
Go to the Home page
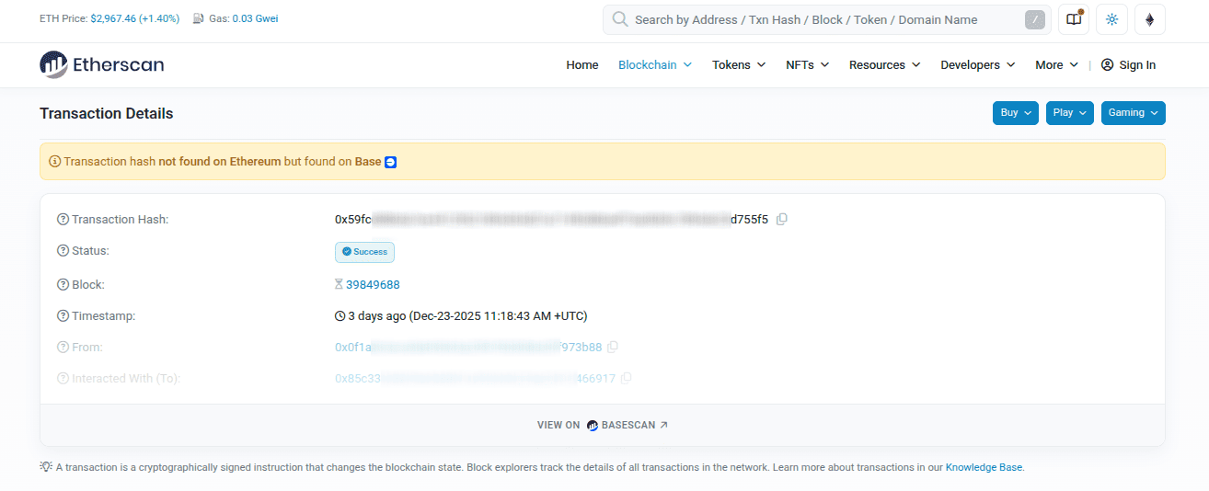582,65
